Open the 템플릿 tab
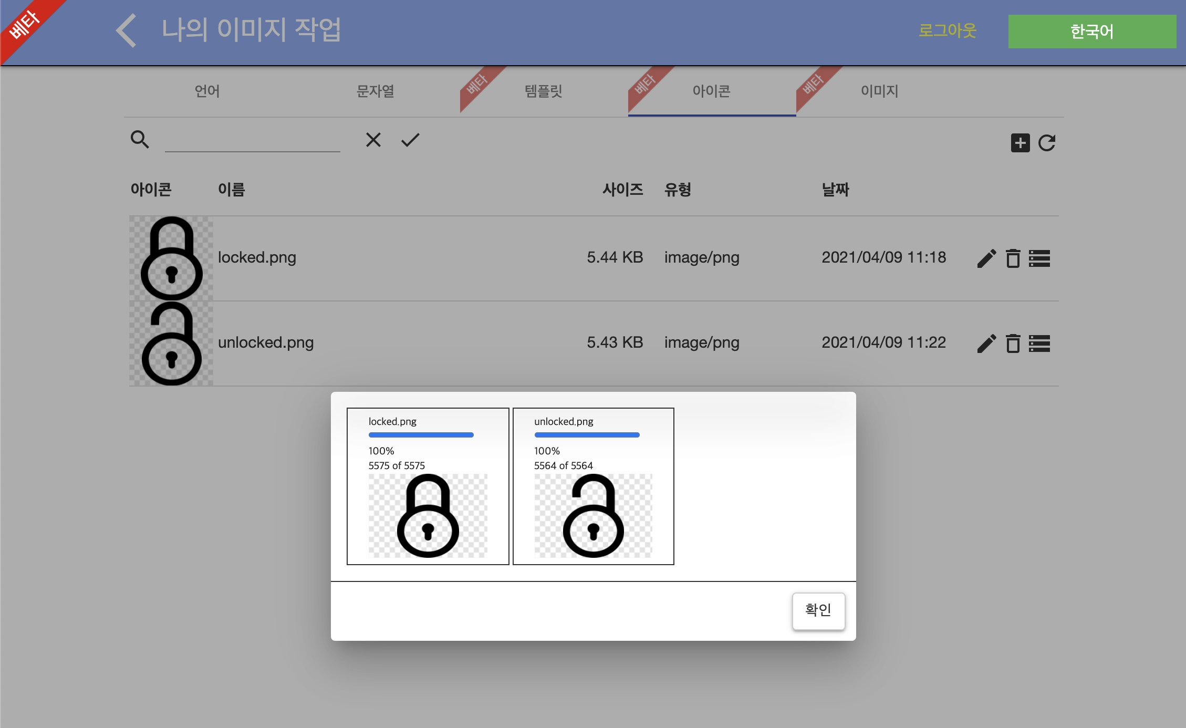Viewport: 1186px width, 728px height. pos(544,91)
